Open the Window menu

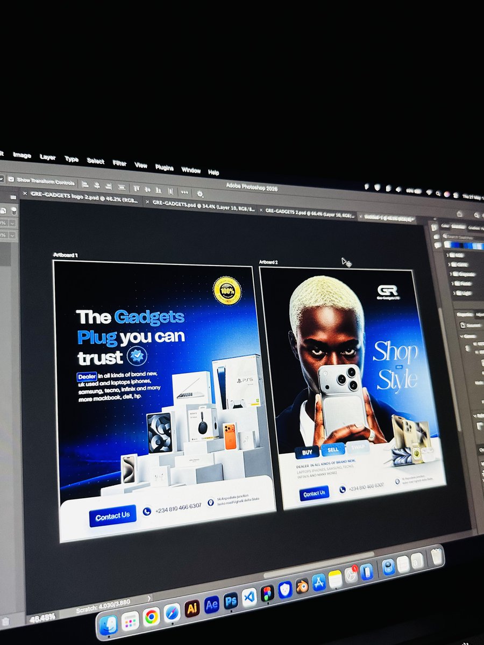[191, 170]
